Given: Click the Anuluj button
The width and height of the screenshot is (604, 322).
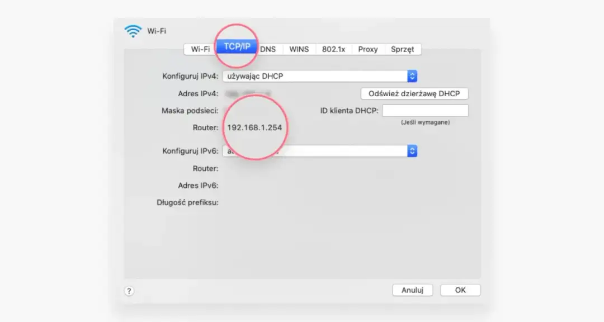Looking at the screenshot, I should (412, 290).
